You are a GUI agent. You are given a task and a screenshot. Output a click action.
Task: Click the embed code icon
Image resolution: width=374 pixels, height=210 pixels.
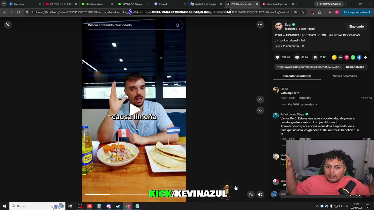pos(340,57)
